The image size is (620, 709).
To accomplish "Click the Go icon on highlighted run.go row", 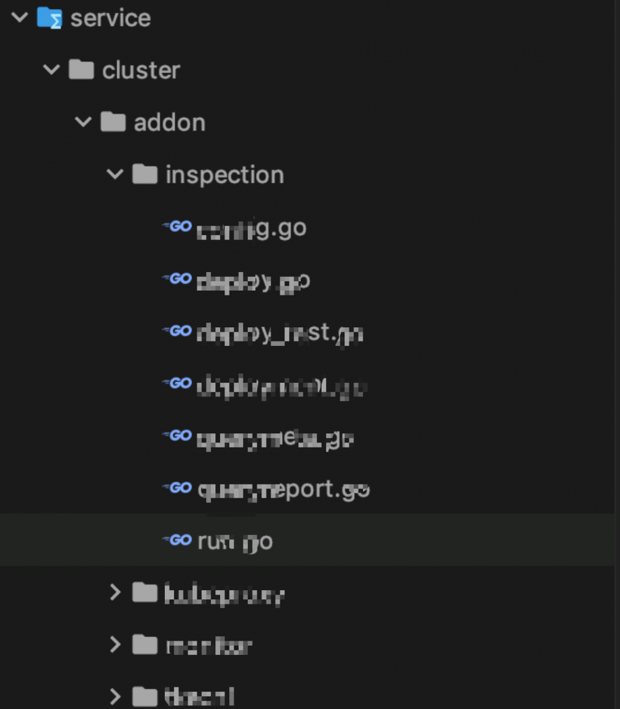I will point(177,540).
